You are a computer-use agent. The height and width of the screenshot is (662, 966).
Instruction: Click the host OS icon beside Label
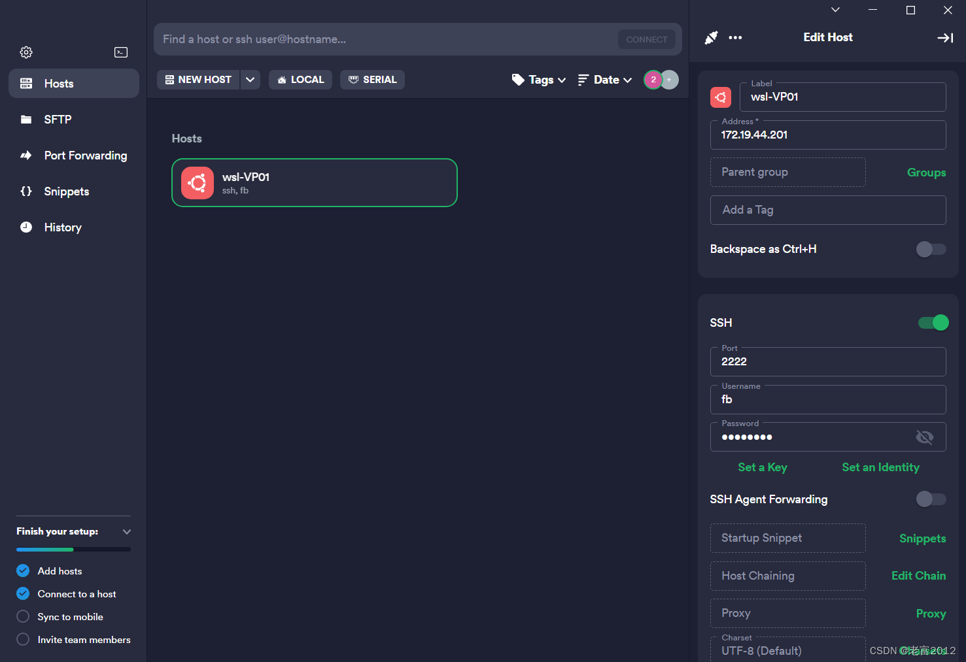point(721,97)
